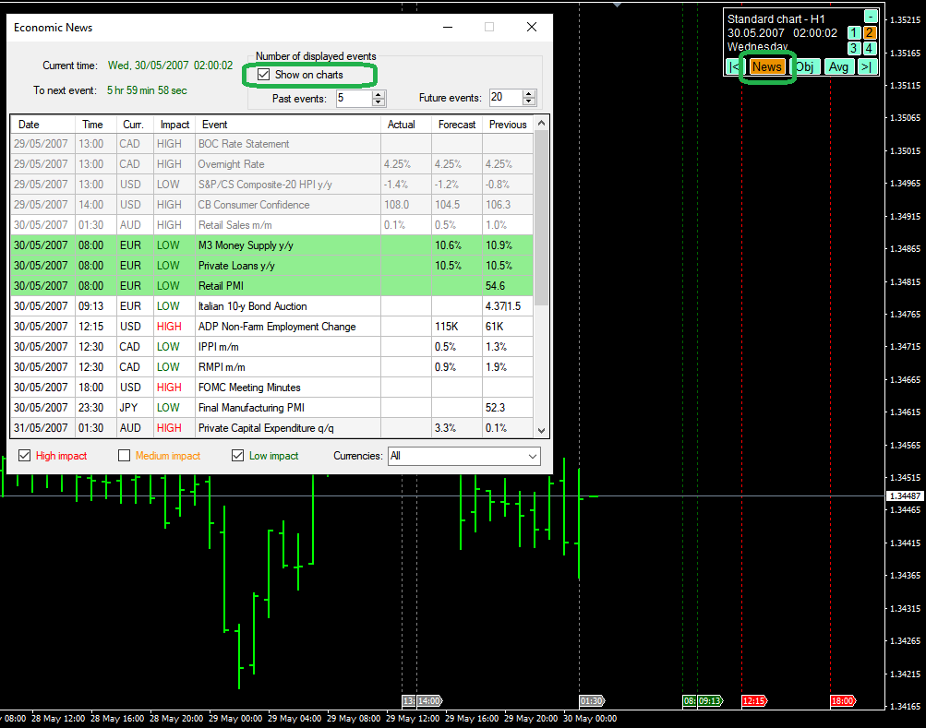Select the Retail Sales m/m row
The height and width of the screenshot is (728, 926).
tap(271, 225)
